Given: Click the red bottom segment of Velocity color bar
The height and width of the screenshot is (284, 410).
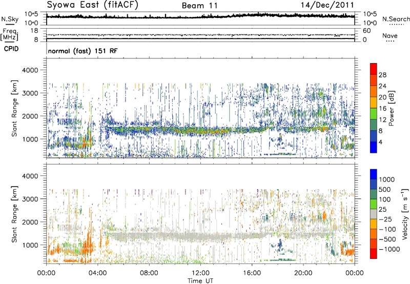Looking at the screenshot, I should click(374, 254).
